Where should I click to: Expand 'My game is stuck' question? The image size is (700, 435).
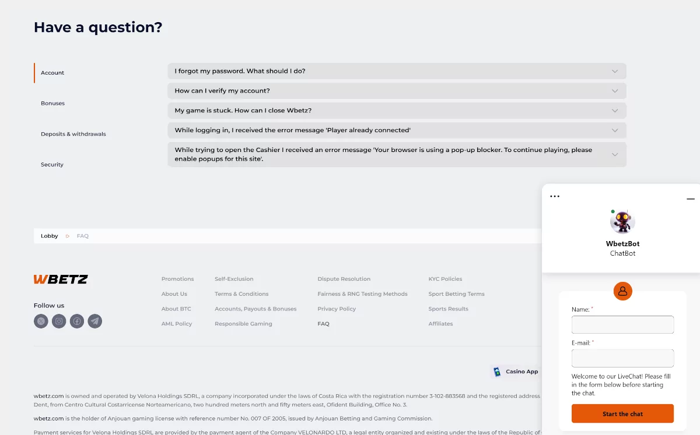[x=397, y=111]
